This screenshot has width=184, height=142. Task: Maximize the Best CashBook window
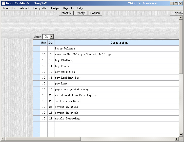176,3
